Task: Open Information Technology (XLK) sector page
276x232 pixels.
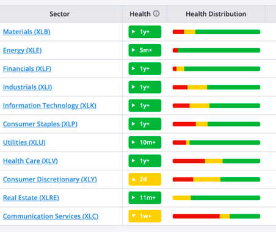Action: point(49,106)
